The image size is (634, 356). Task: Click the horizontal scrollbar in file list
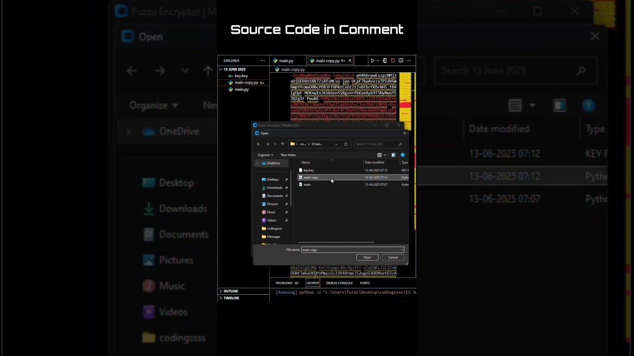(337, 243)
